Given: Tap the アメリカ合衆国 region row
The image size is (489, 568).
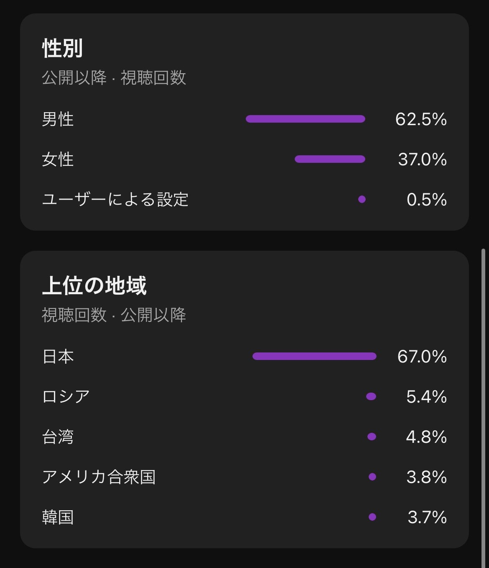Looking at the screenshot, I should click(244, 477).
